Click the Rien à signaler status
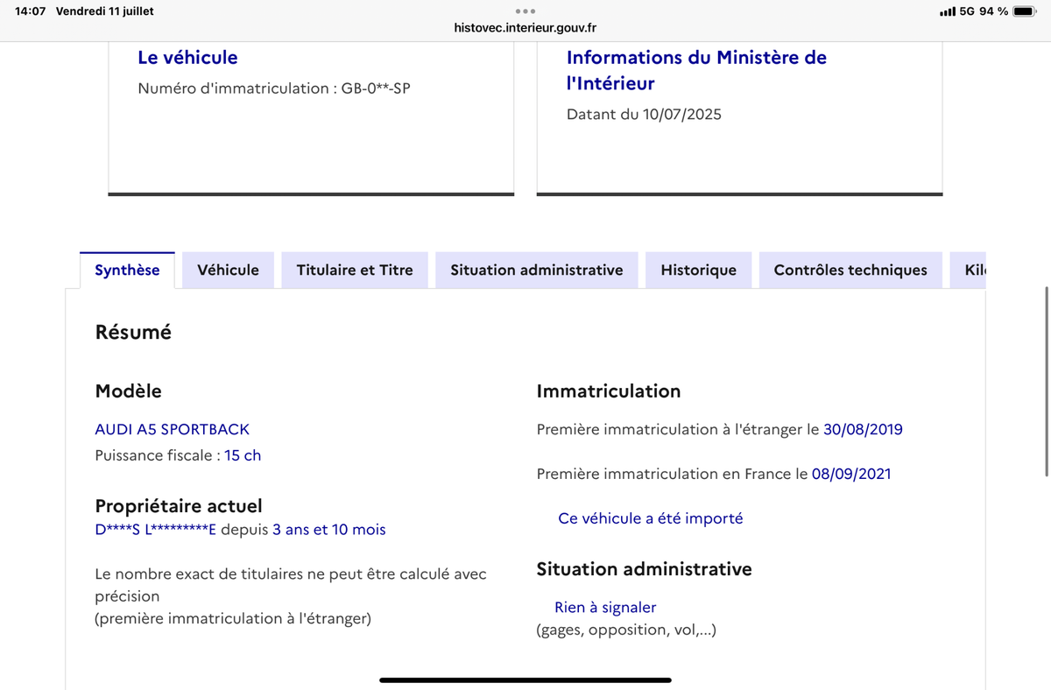 pyautogui.click(x=605, y=607)
